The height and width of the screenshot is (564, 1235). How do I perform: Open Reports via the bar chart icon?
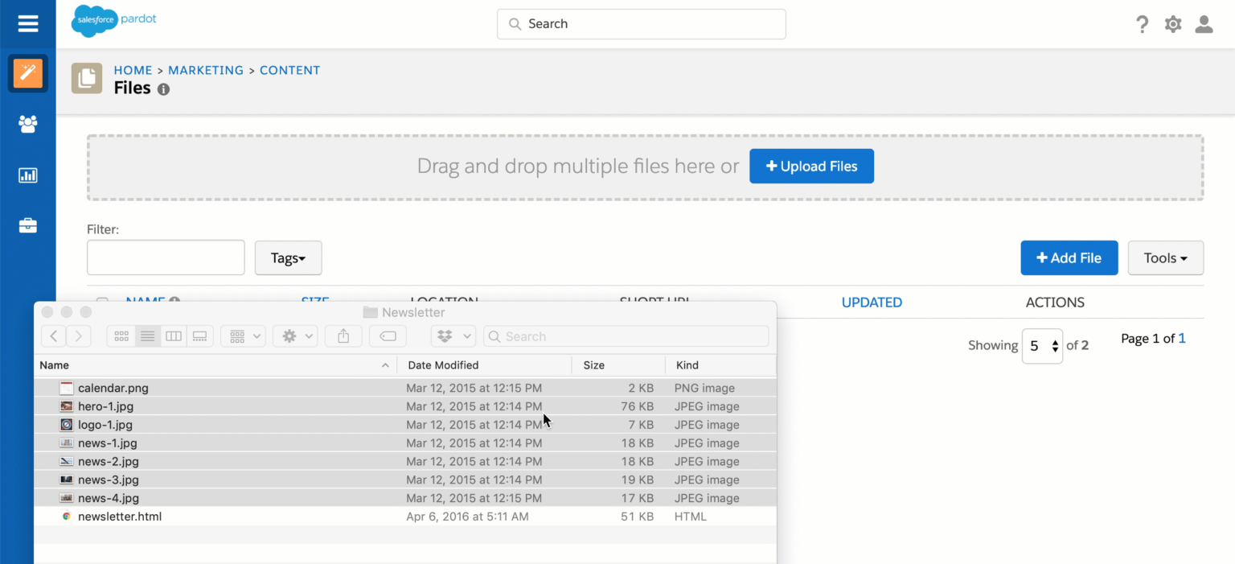tap(28, 175)
